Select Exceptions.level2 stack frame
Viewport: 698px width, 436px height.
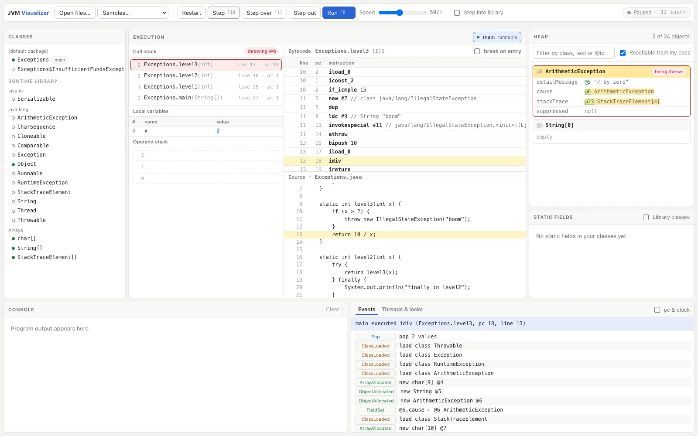coord(206,75)
